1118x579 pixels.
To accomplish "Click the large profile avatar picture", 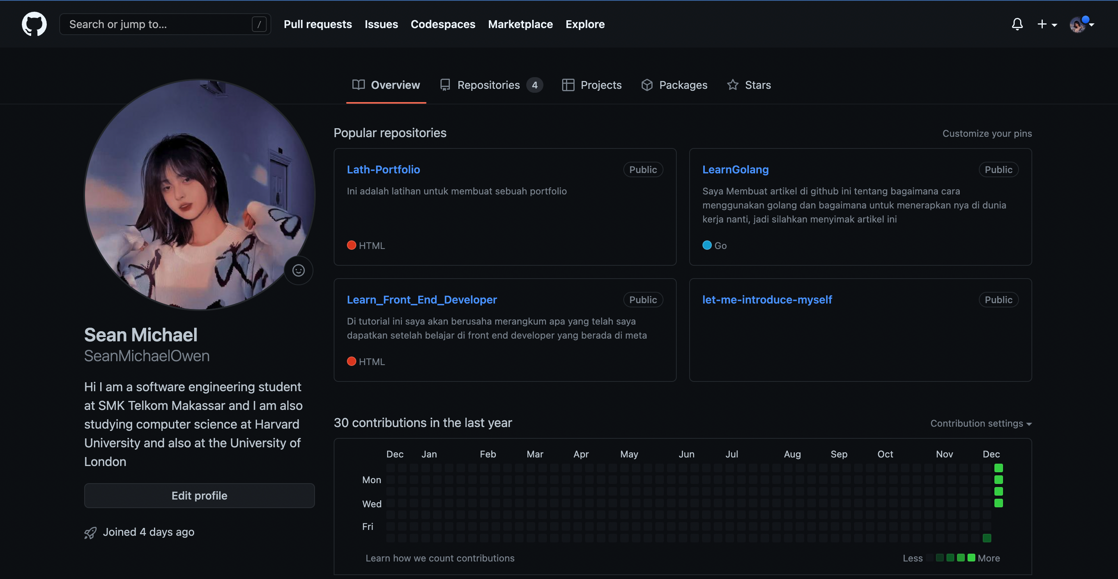I will tap(199, 194).
